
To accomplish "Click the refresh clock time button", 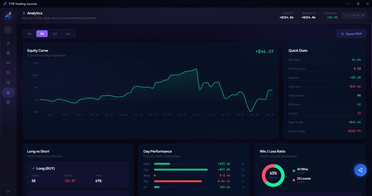I will pos(354,15).
